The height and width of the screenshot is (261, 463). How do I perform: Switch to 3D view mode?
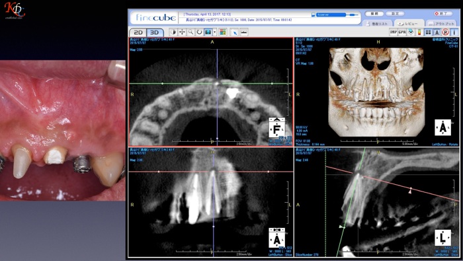point(155,32)
